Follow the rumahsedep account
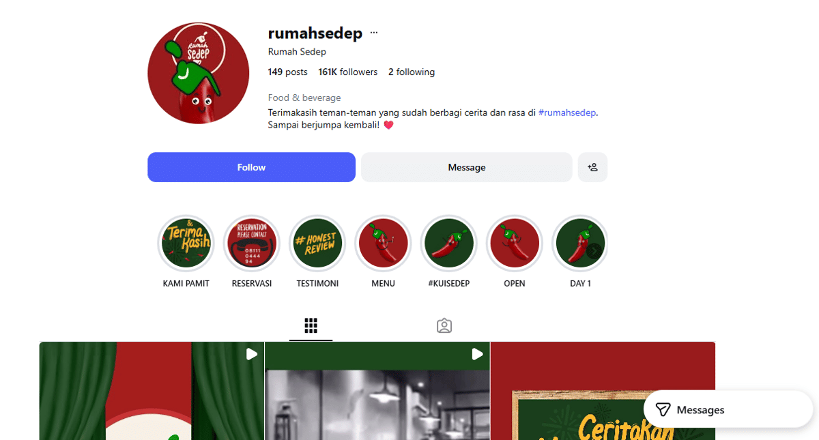The image size is (819, 440). (251, 167)
